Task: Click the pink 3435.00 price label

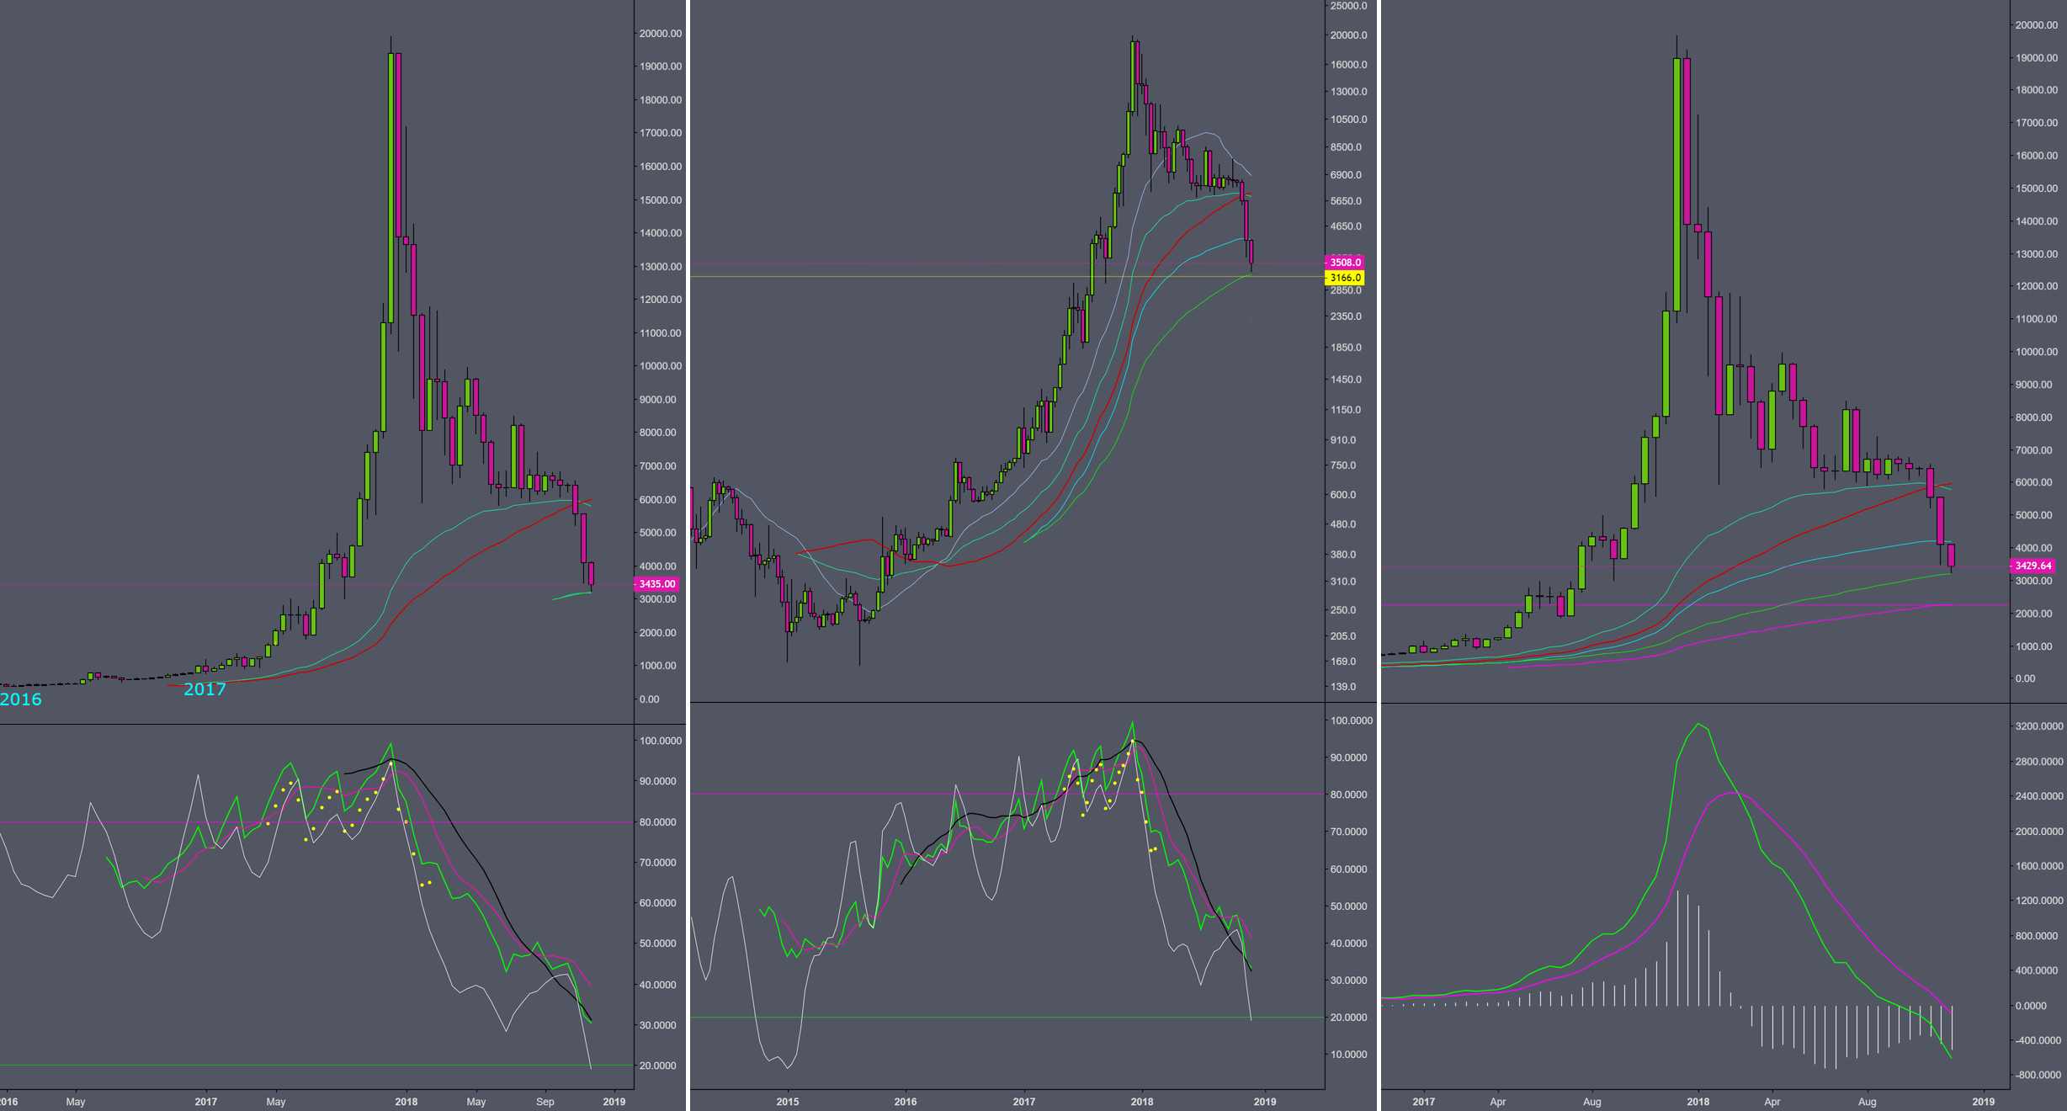Action: [x=656, y=584]
